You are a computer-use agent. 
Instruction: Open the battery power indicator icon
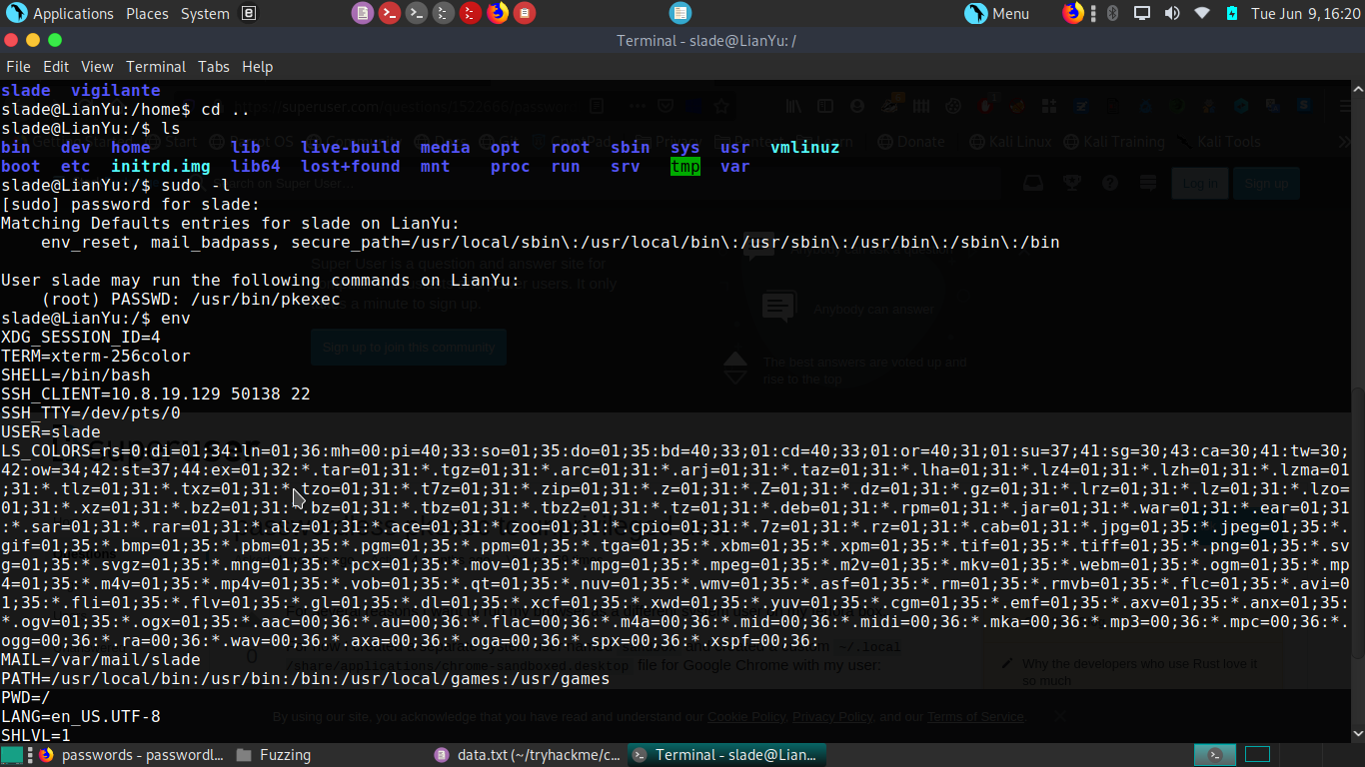(x=1232, y=13)
